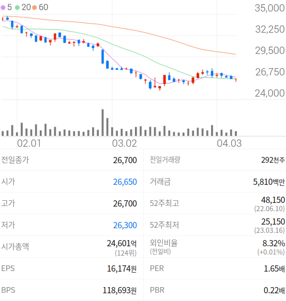Click the 04.03 date axis label

tap(229, 144)
